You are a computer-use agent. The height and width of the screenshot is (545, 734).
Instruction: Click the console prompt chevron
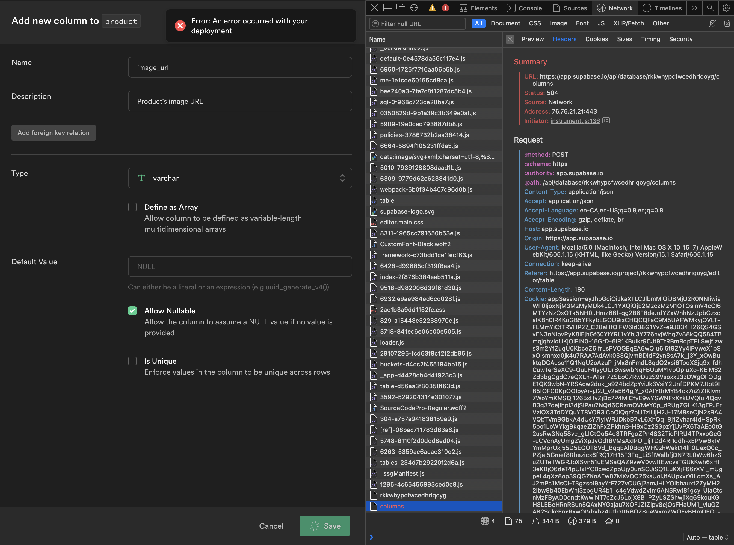click(372, 537)
